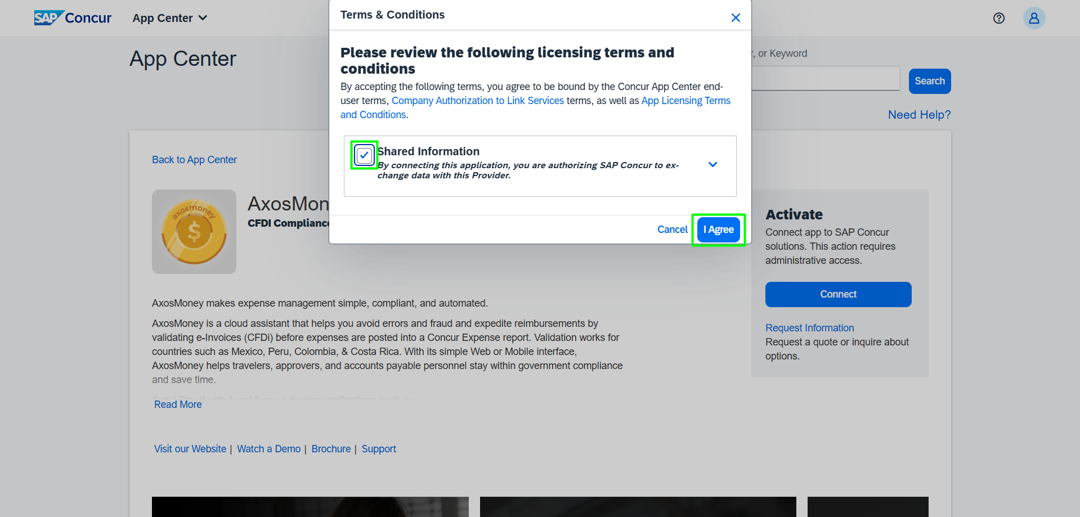1080x517 pixels.
Task: Open the help question mark icon
Action: 998,18
